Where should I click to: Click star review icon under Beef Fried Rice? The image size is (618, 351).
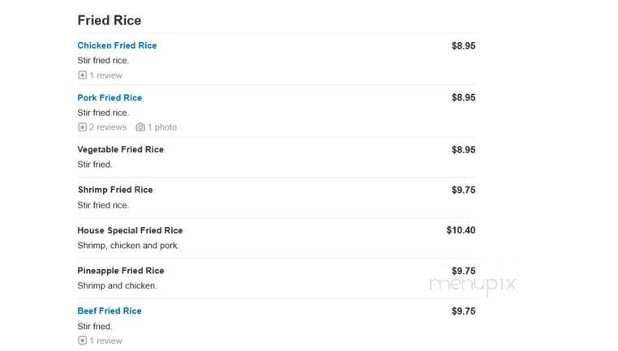click(x=82, y=340)
